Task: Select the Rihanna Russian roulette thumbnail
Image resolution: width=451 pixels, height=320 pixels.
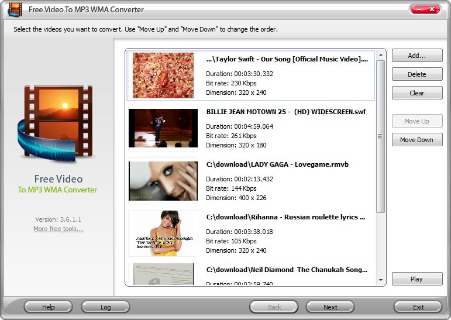Action: click(163, 233)
